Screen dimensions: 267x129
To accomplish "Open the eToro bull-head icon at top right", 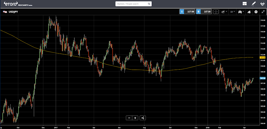I will click(x=262, y=4).
